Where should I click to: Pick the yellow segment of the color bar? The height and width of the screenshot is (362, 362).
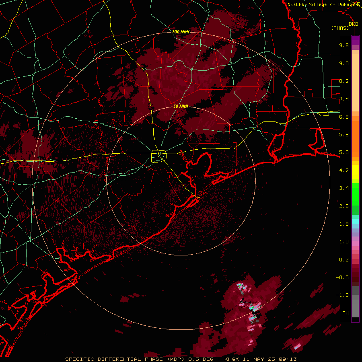point(355,172)
